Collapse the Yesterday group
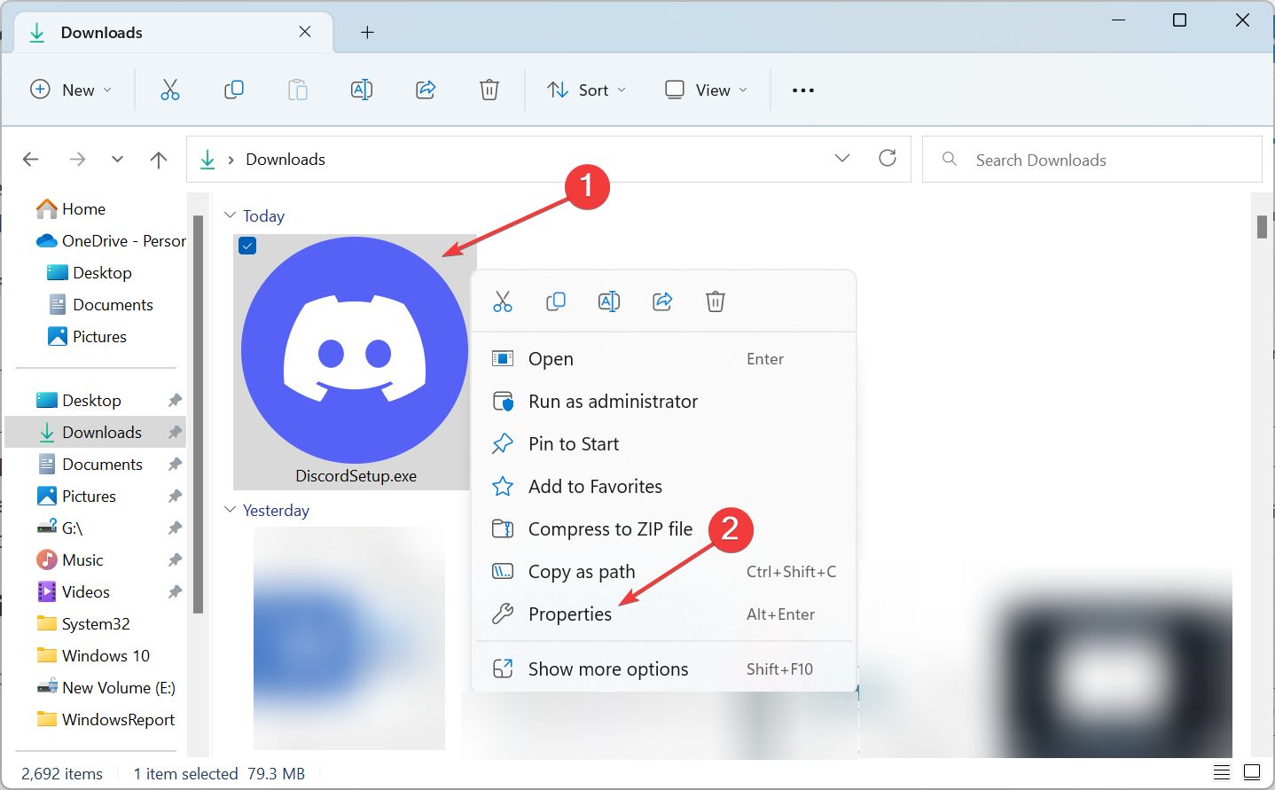Screen dimensions: 1275x790 pos(231,510)
